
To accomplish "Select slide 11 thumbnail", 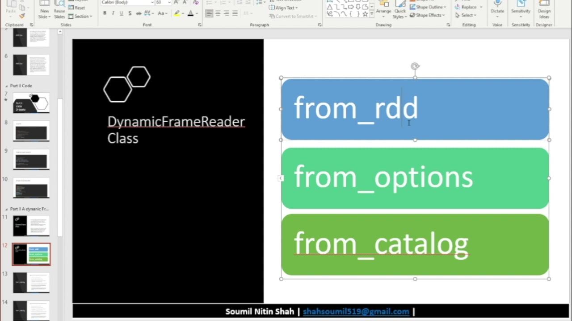I will 31,226.
